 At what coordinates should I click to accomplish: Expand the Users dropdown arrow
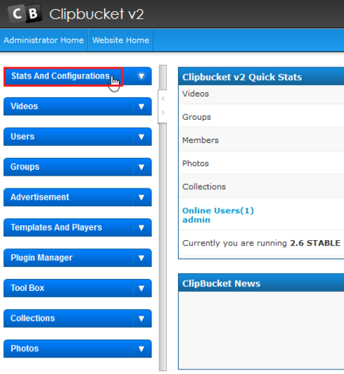141,137
